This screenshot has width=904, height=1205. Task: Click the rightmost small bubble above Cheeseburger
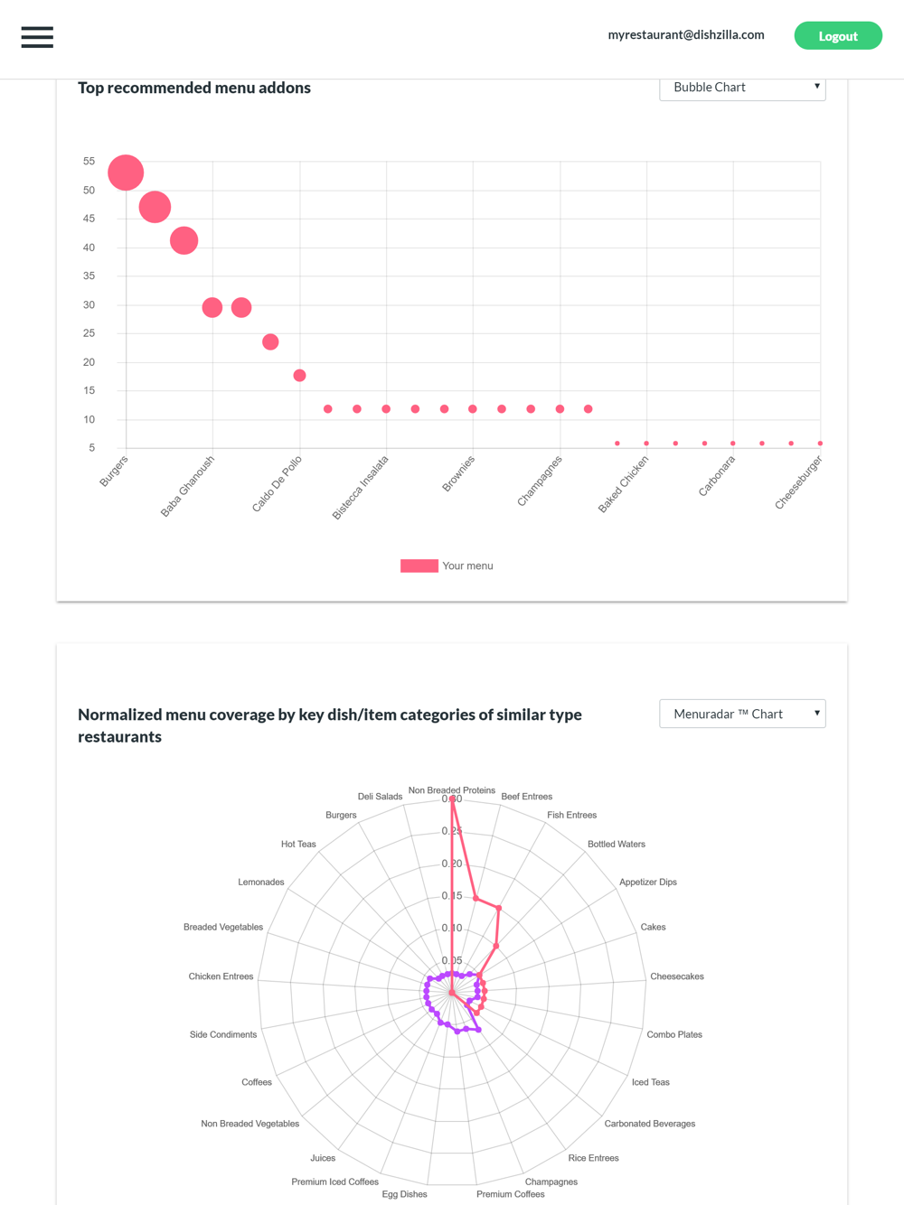point(820,444)
